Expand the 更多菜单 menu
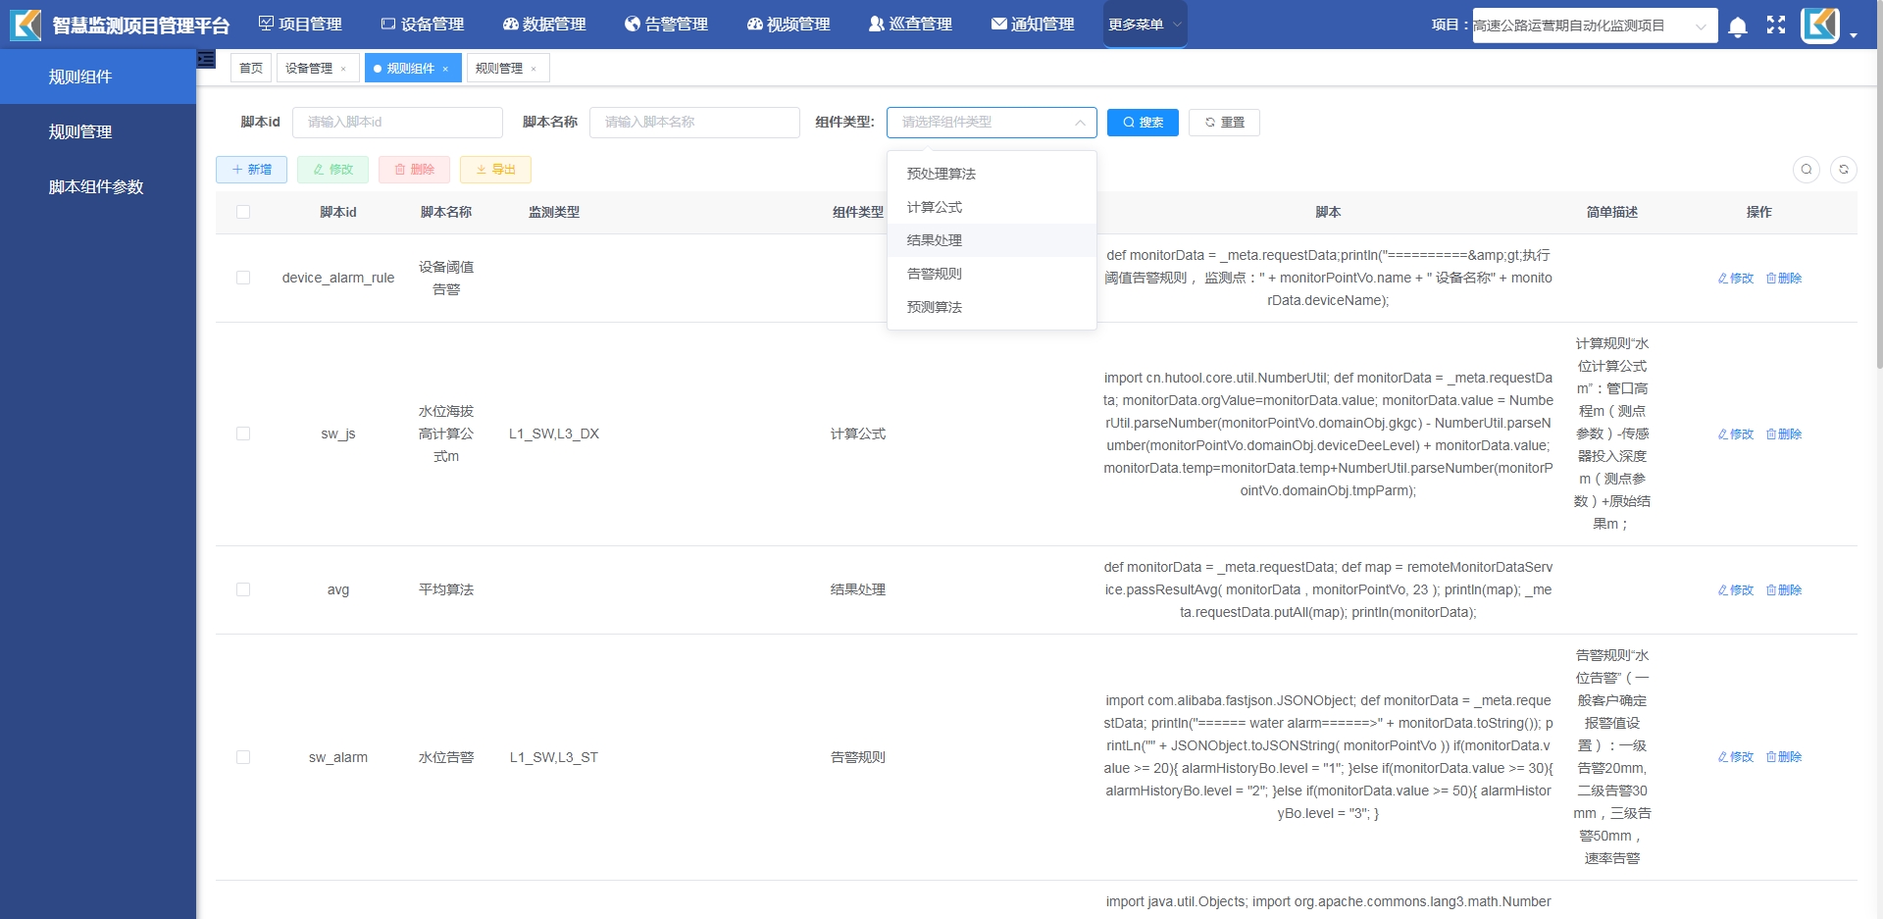The height and width of the screenshot is (919, 1883). point(1144,25)
